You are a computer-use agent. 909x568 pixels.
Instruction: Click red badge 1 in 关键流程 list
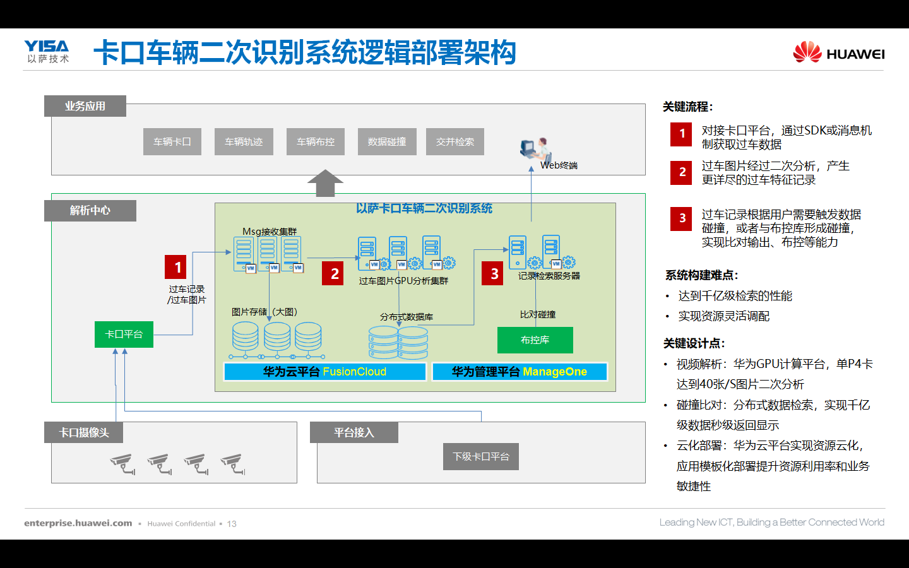[681, 134]
